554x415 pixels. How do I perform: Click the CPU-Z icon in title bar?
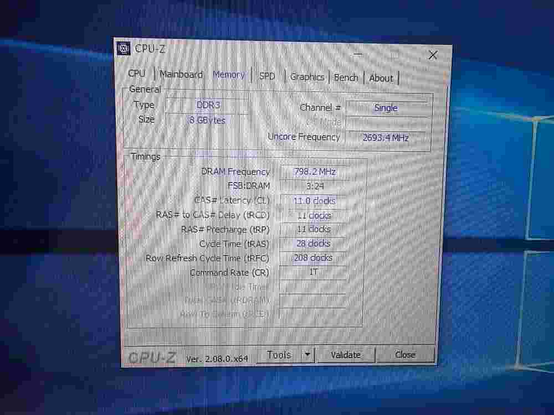click(x=124, y=48)
